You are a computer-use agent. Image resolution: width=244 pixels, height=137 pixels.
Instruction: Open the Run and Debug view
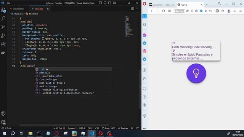click(3, 35)
